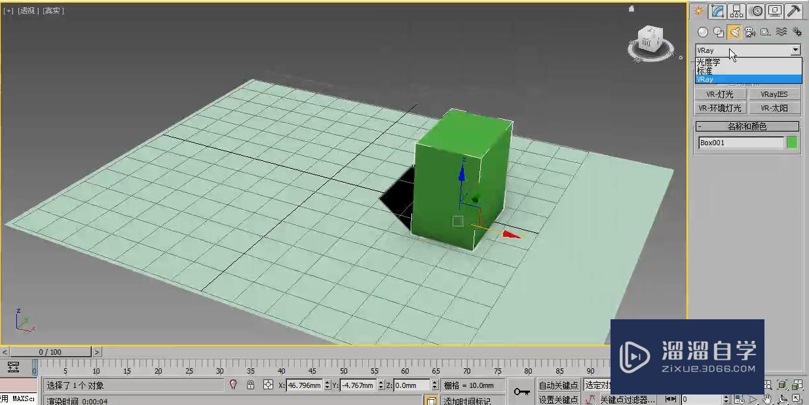The image size is (809, 405).
Task: Select the Space Warps category icon
Action: (x=781, y=31)
